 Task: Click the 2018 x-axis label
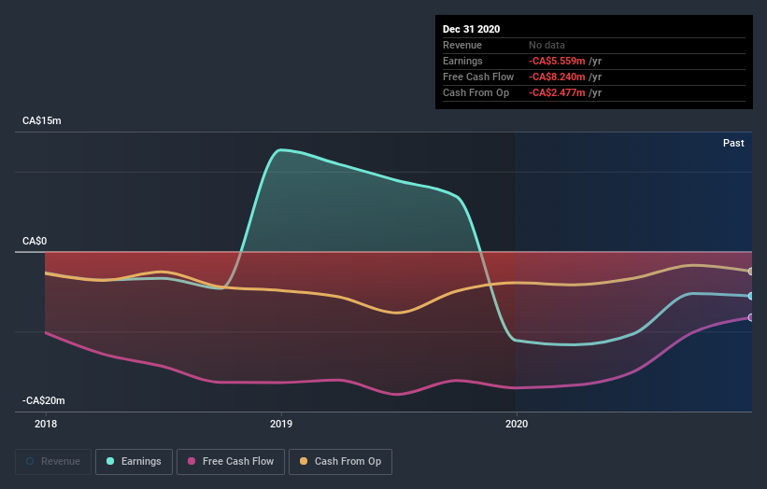tap(46, 424)
